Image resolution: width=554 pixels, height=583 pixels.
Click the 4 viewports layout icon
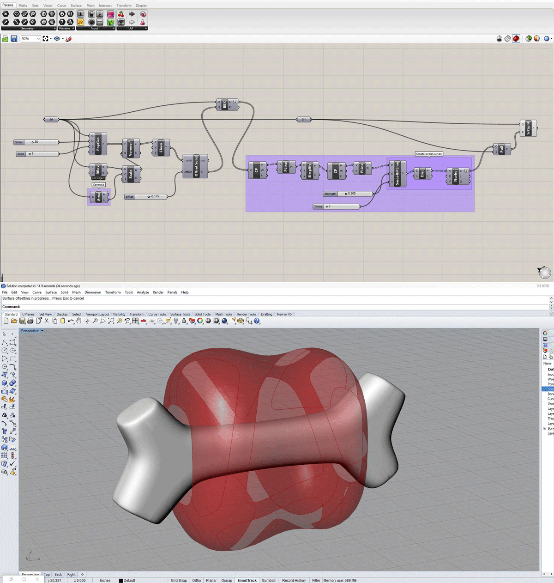135,321
